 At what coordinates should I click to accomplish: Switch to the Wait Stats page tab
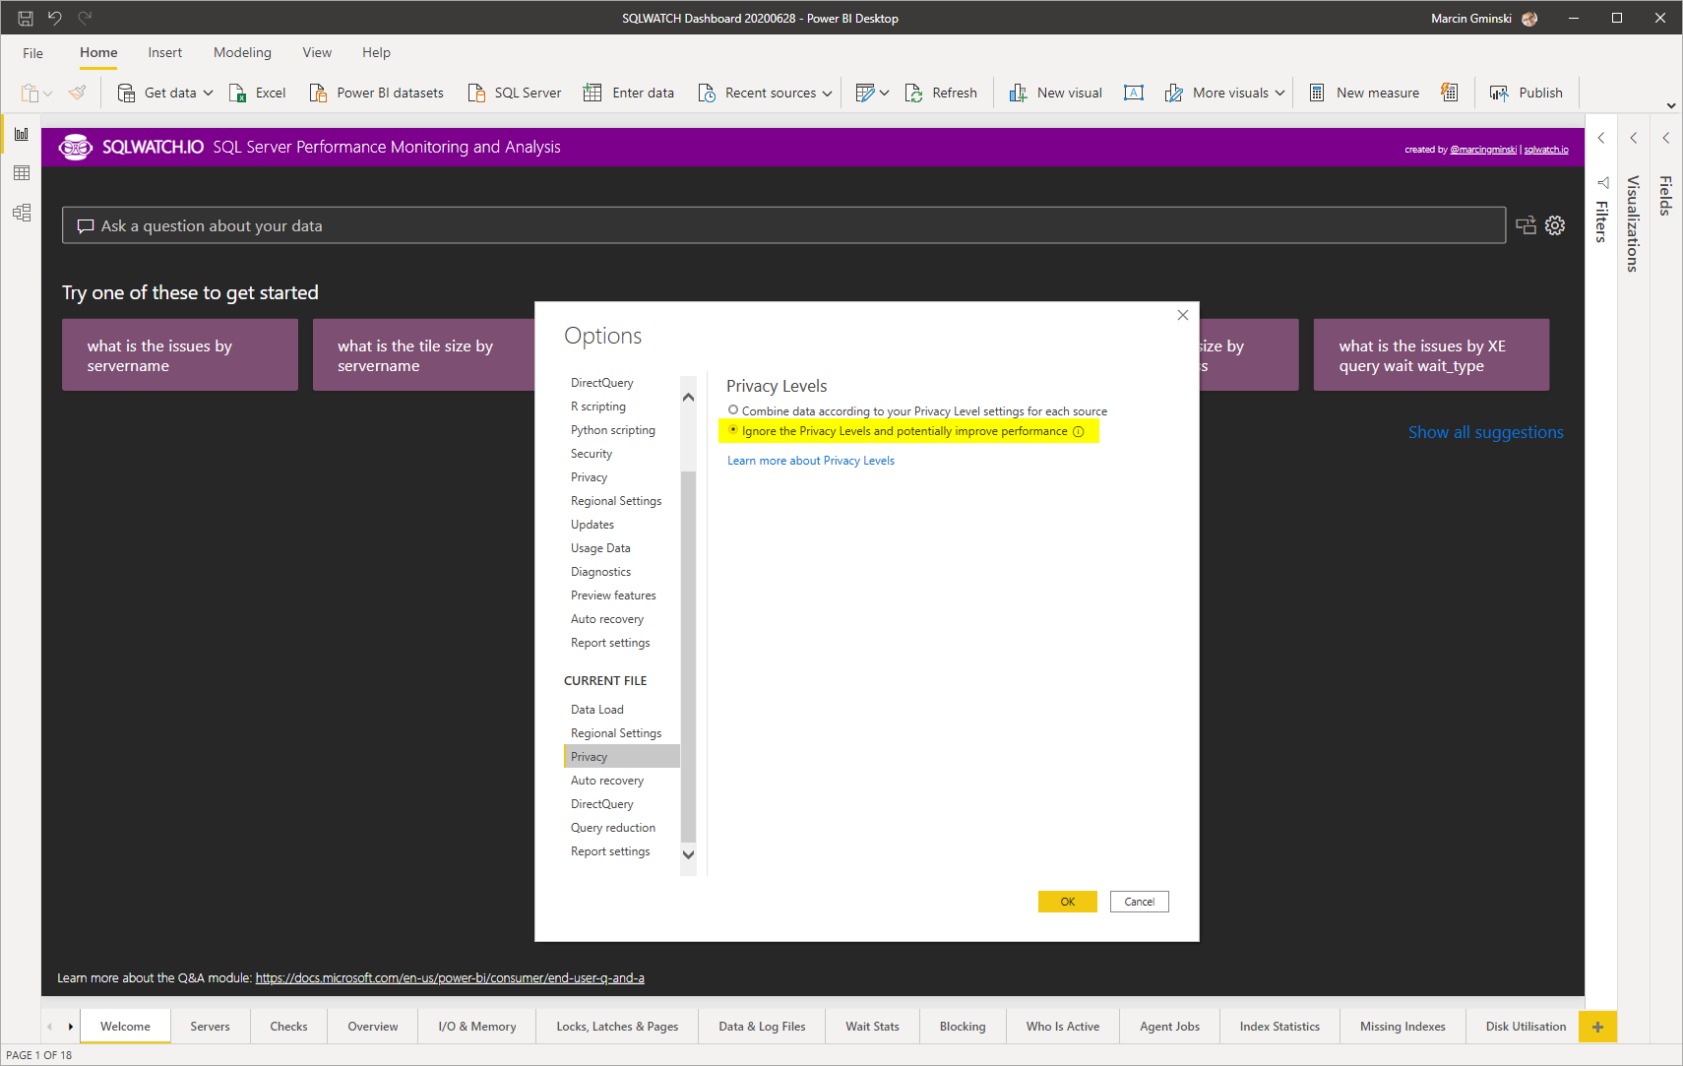[872, 1027]
